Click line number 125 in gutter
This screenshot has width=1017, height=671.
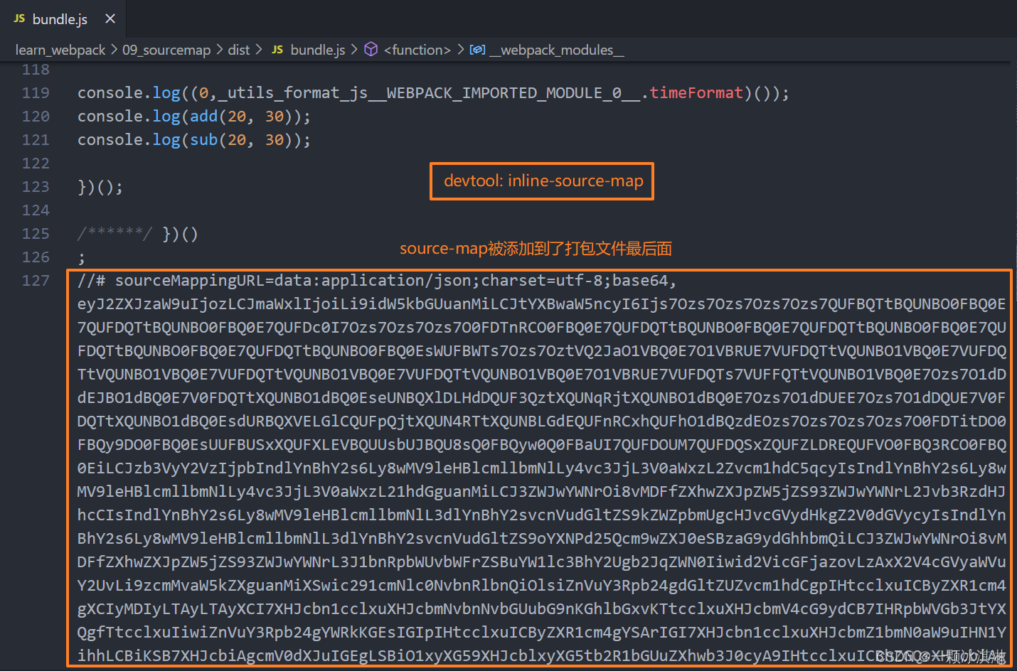[36, 234]
